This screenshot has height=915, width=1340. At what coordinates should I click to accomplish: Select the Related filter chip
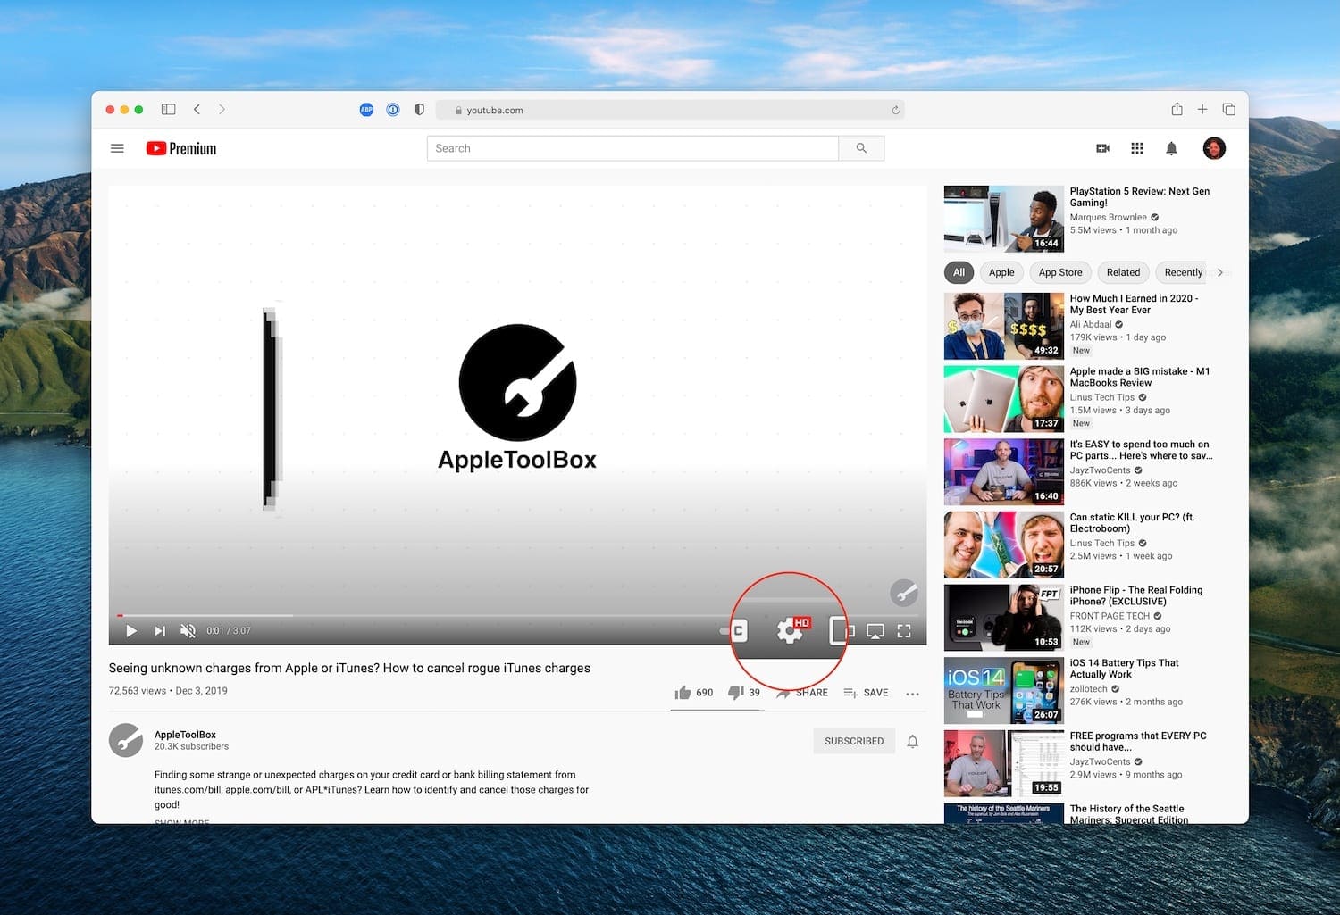click(1123, 272)
